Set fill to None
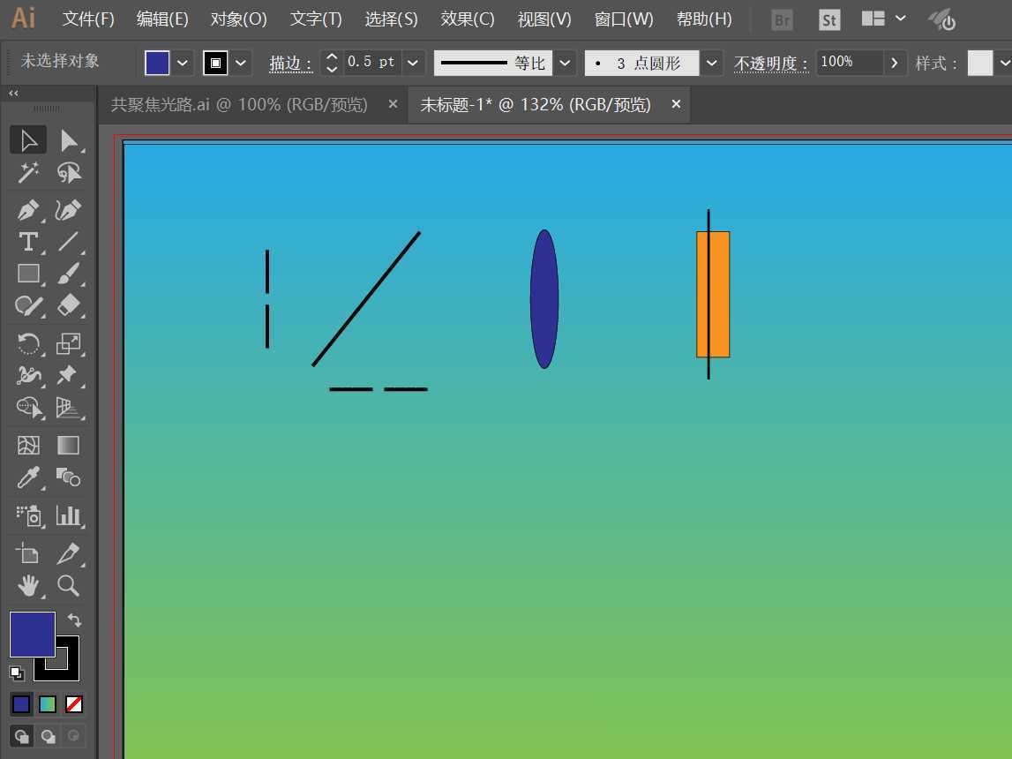Screen dimensions: 1012x759 pos(74,704)
